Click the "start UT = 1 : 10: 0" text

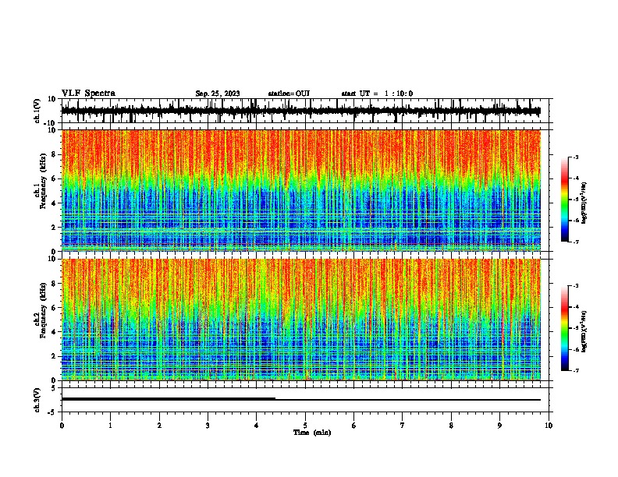[x=377, y=94]
